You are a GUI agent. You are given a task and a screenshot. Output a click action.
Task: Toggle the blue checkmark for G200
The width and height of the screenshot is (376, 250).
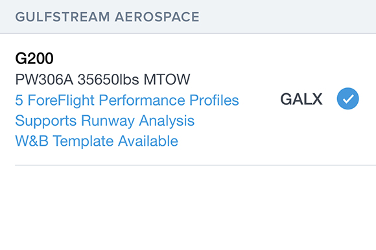pyautogui.click(x=347, y=98)
